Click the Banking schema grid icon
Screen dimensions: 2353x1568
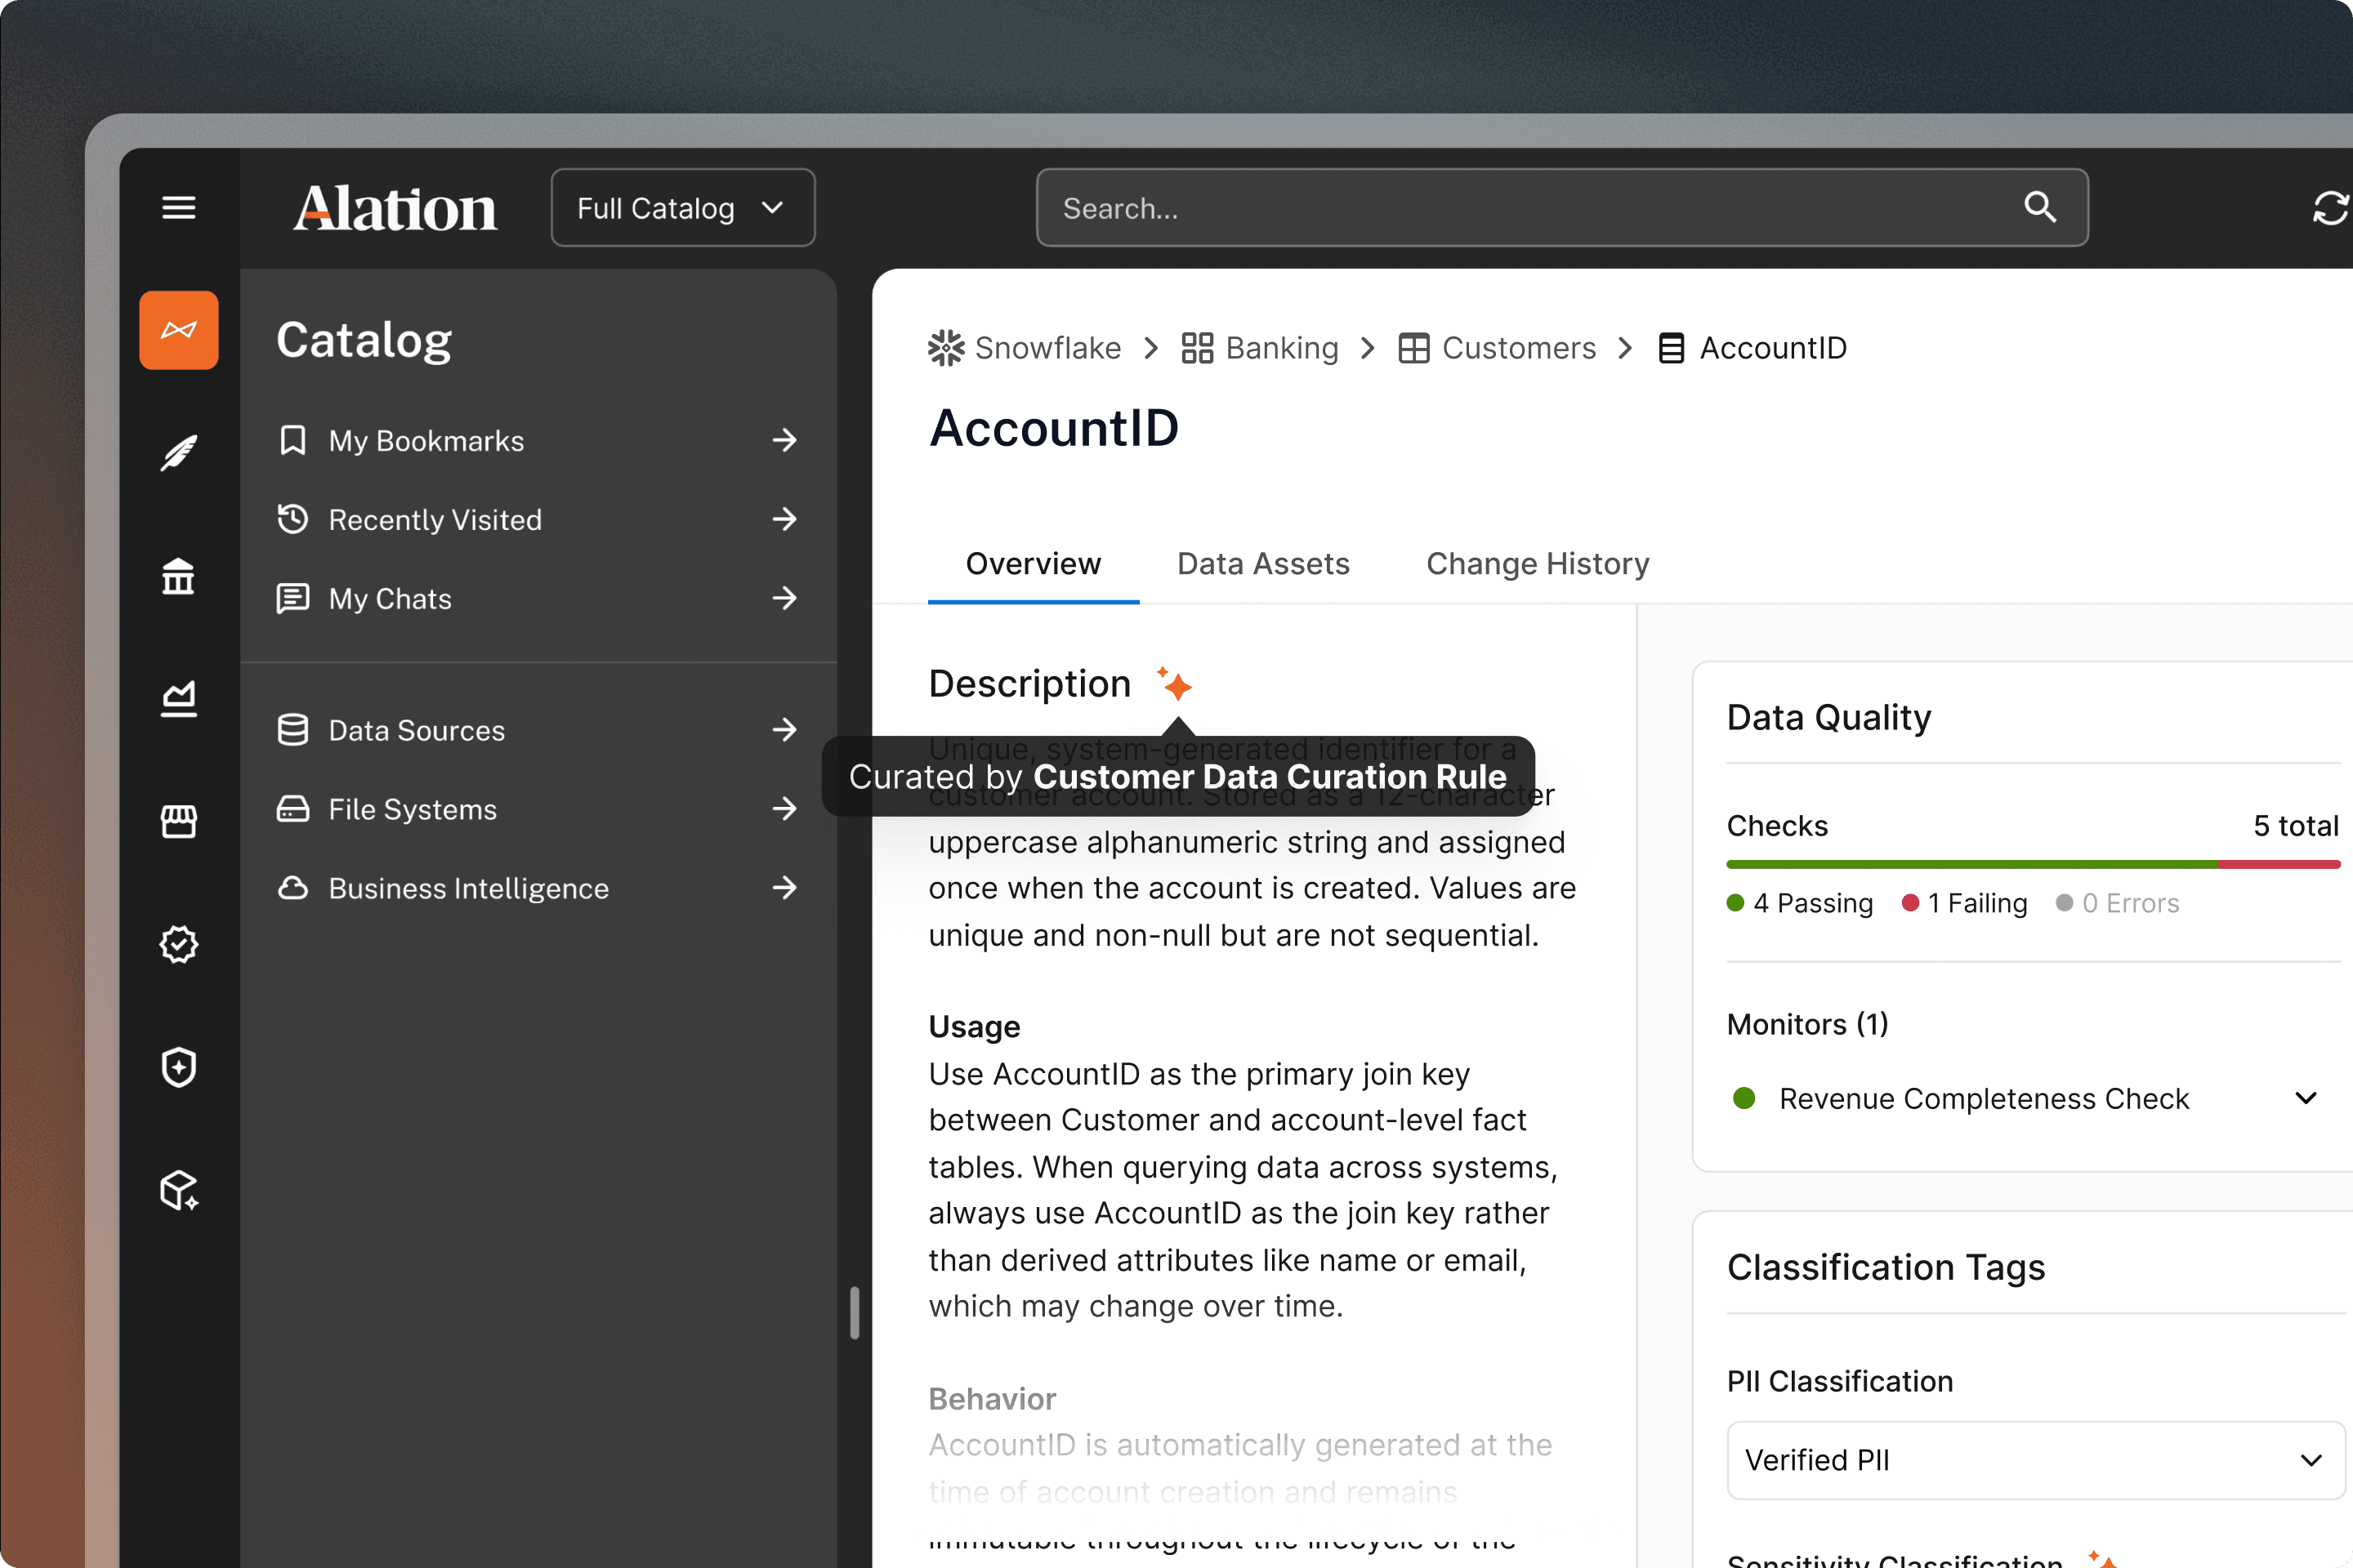point(1196,348)
